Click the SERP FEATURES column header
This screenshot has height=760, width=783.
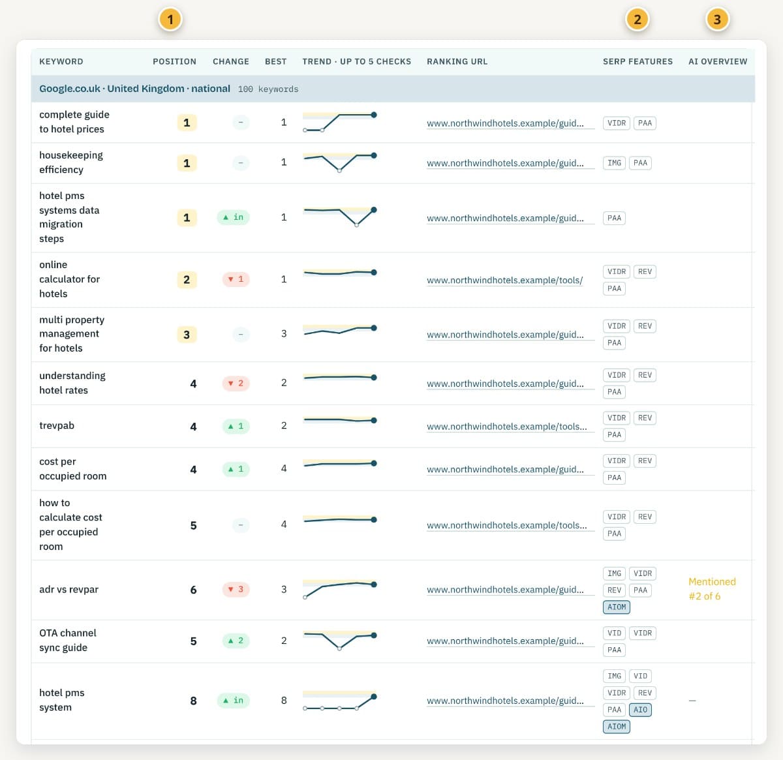(x=637, y=61)
